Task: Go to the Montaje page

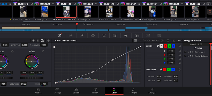Action: coord(57,91)
